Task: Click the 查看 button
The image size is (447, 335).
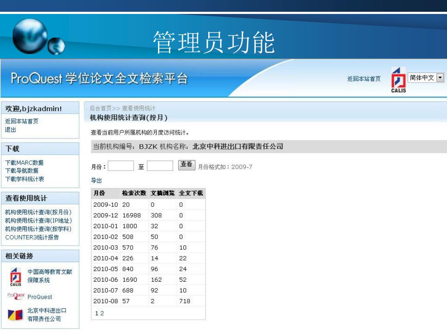Action: click(x=186, y=165)
